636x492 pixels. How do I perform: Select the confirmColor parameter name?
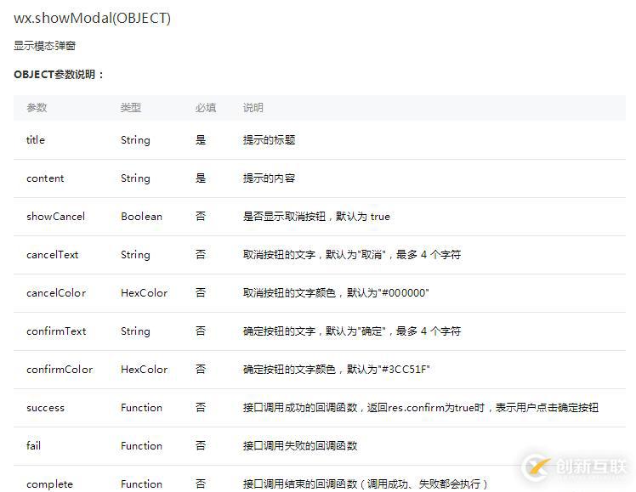point(60,370)
